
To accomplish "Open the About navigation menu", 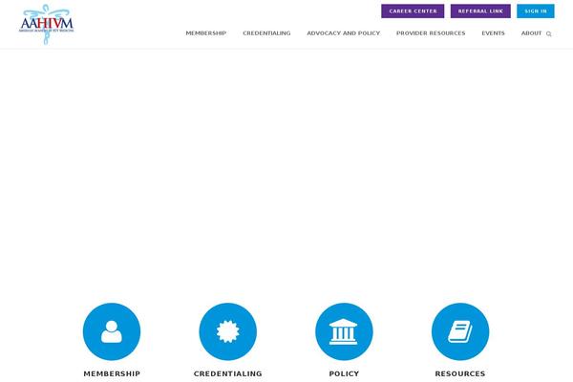I will (x=531, y=33).
